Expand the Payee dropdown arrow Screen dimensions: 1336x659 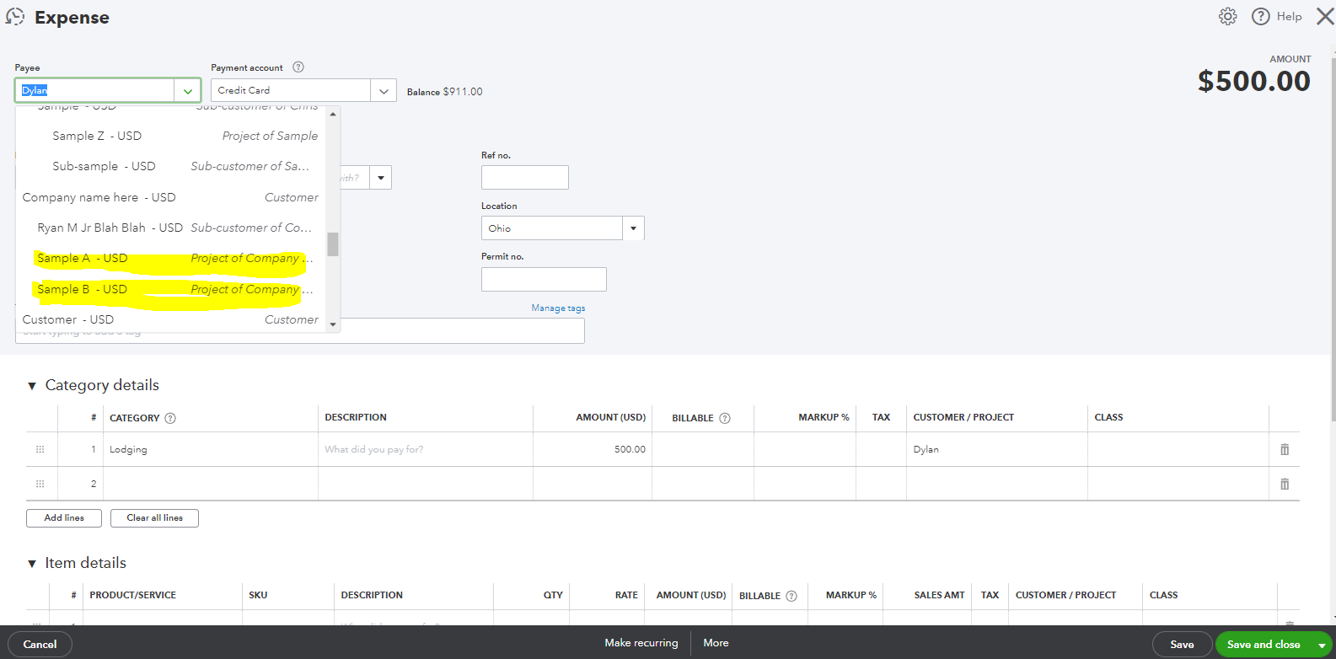coord(187,91)
